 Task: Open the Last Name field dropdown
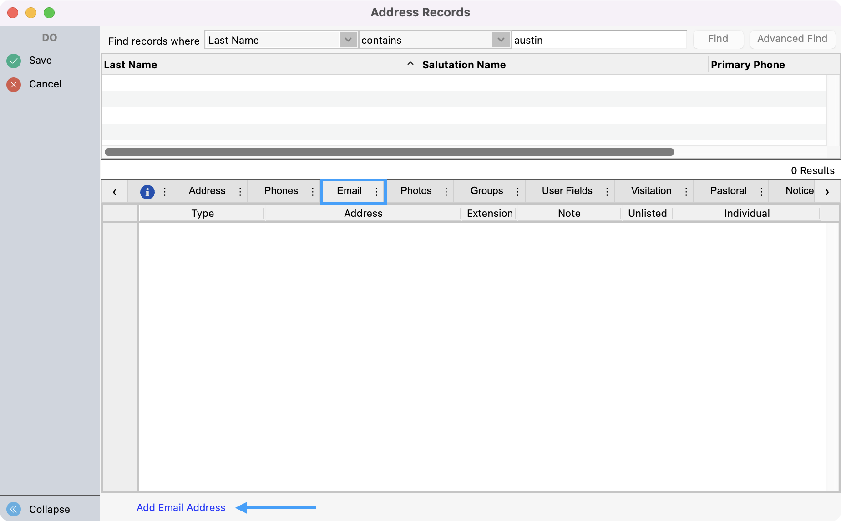[x=348, y=40]
